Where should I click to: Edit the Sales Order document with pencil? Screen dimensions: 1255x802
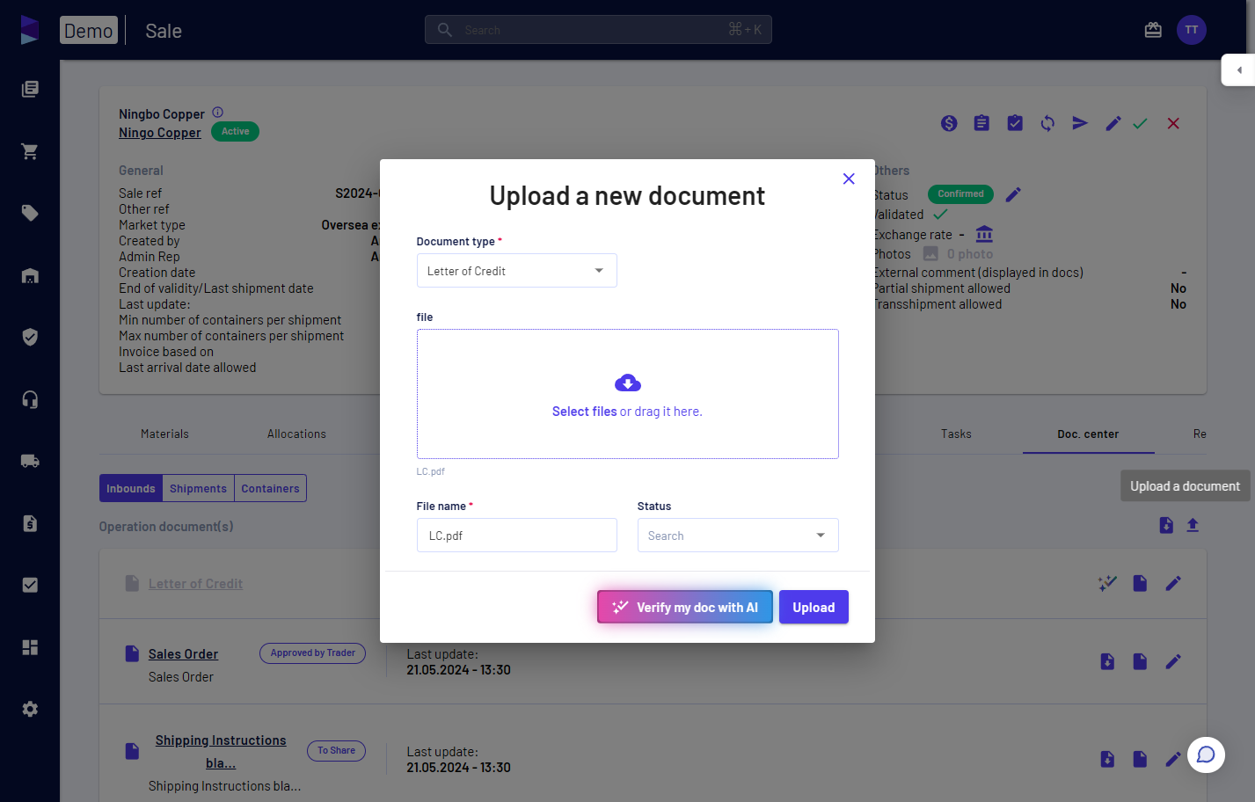[1173, 661]
